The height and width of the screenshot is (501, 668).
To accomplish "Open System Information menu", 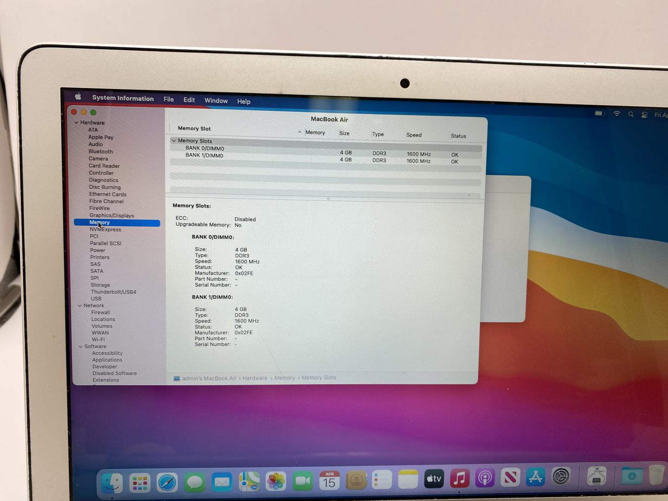I will coord(123,98).
